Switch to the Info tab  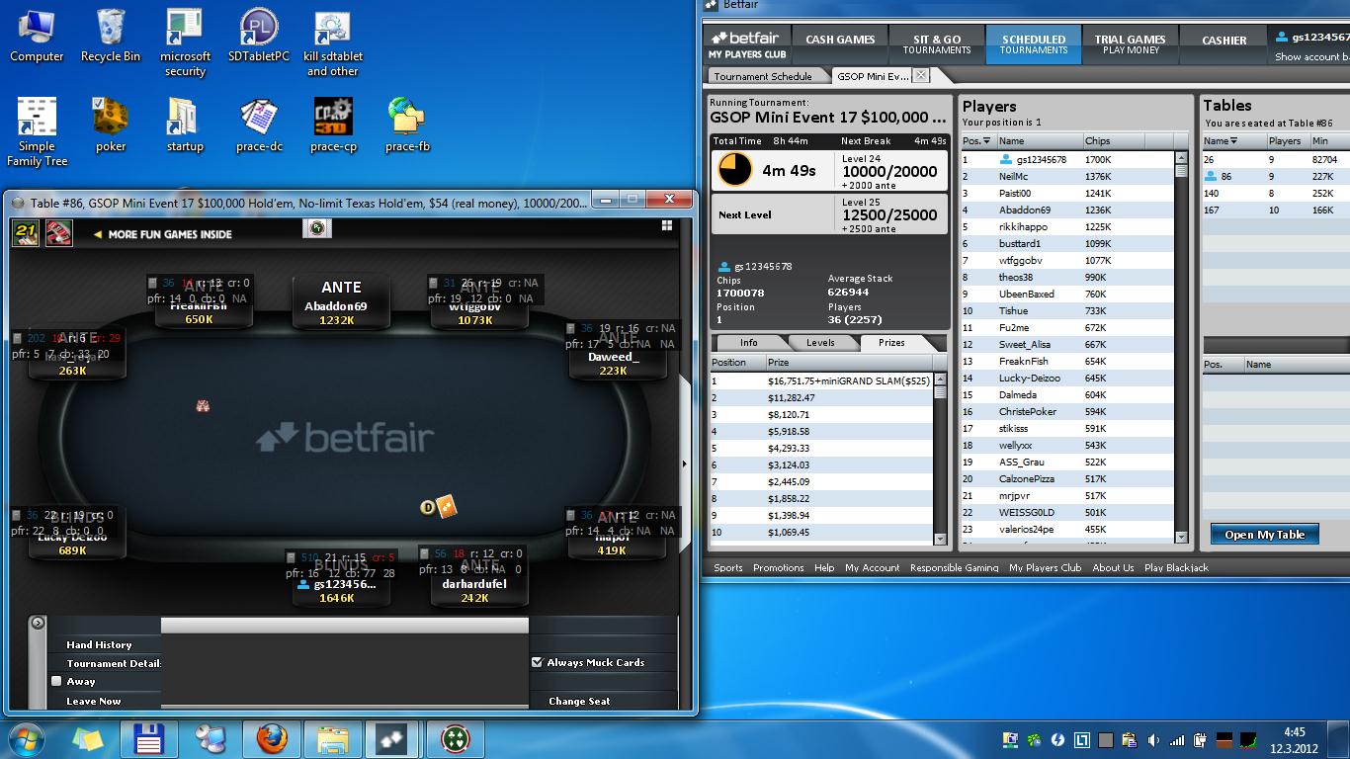[748, 343]
